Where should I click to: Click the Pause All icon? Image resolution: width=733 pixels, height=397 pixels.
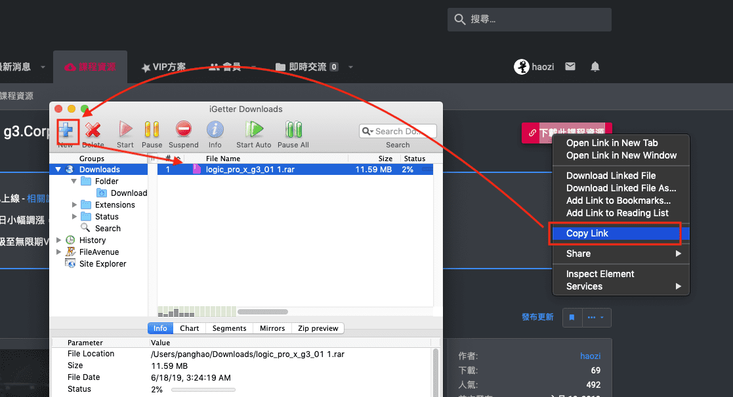[x=293, y=130]
